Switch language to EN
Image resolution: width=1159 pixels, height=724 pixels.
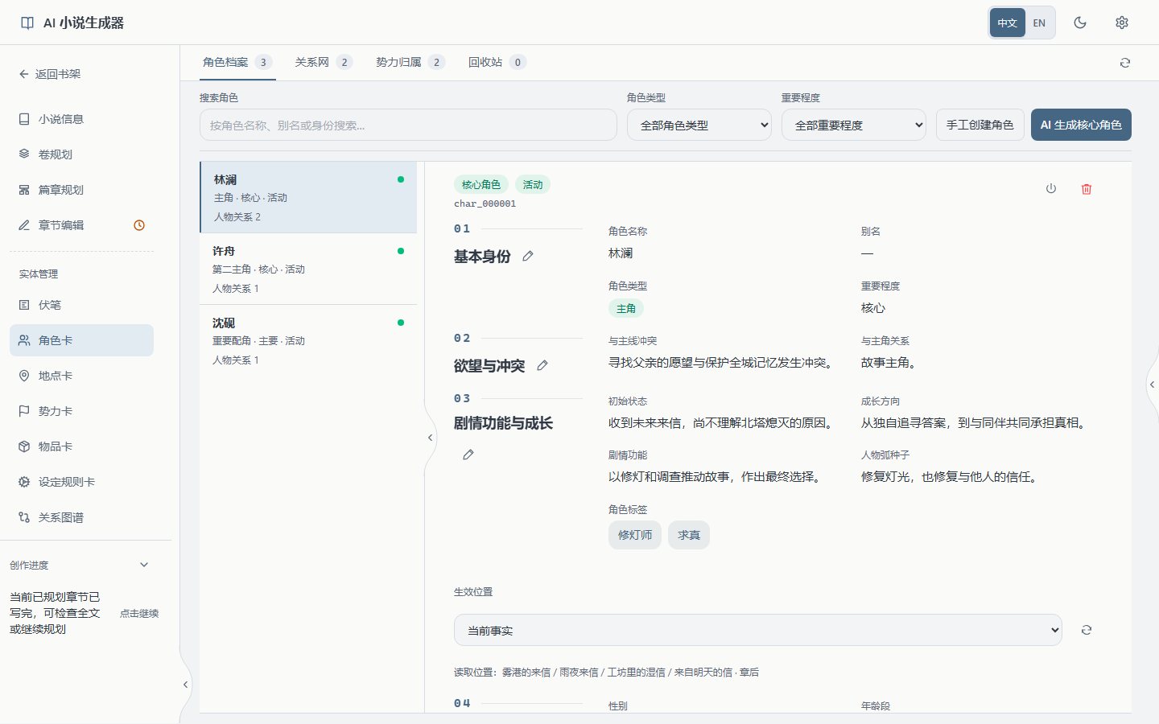[x=1039, y=23]
